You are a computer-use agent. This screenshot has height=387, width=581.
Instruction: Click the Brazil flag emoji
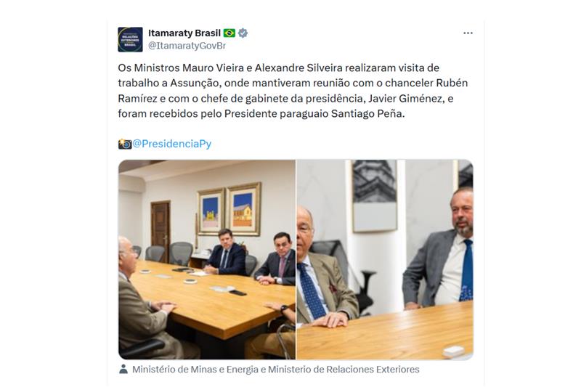coord(229,33)
